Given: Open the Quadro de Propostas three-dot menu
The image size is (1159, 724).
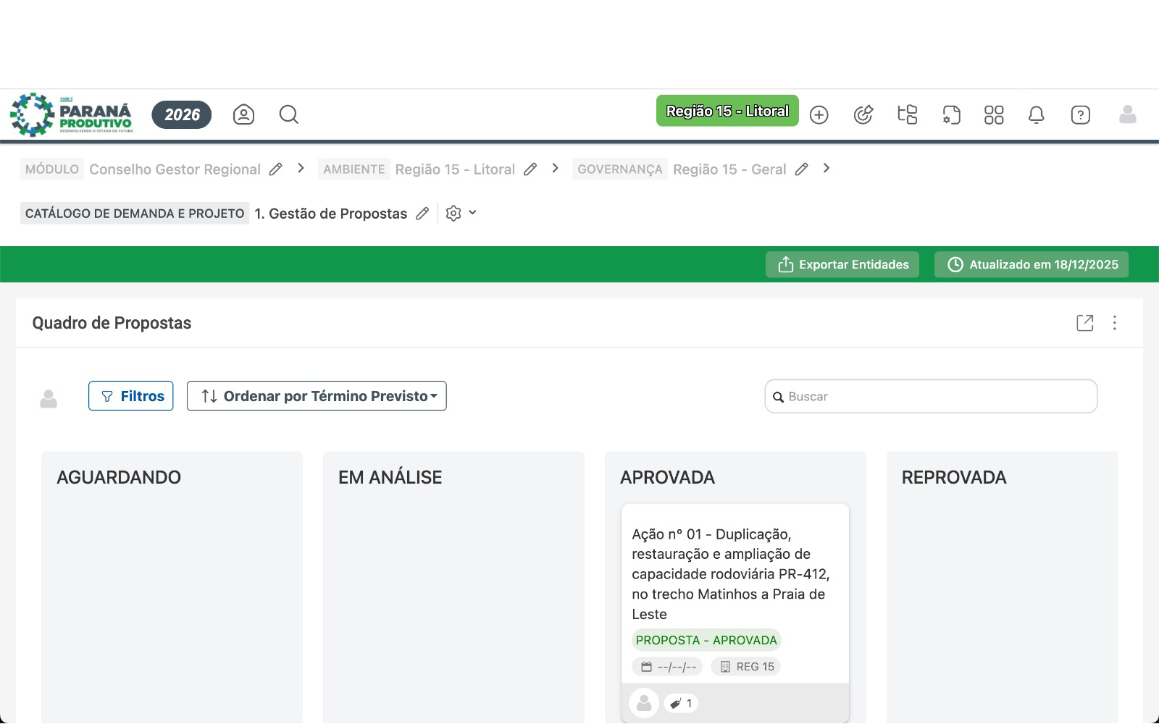Looking at the screenshot, I should 1115,323.
